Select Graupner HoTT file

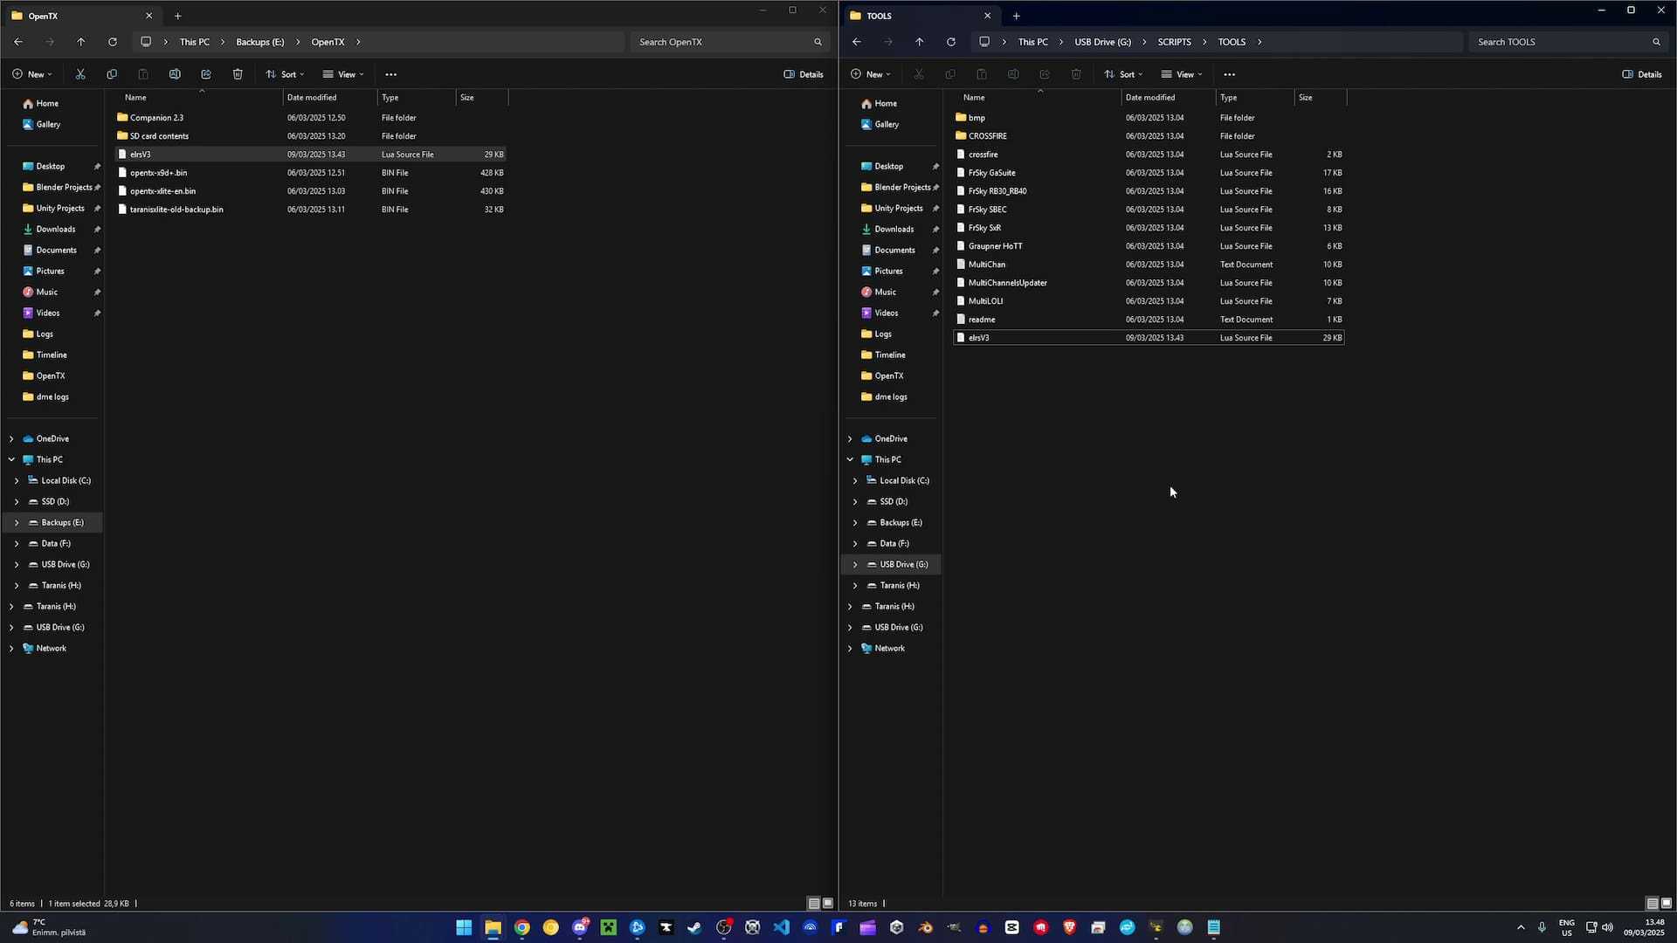click(1149, 246)
